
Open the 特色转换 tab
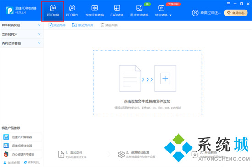click(x=161, y=11)
